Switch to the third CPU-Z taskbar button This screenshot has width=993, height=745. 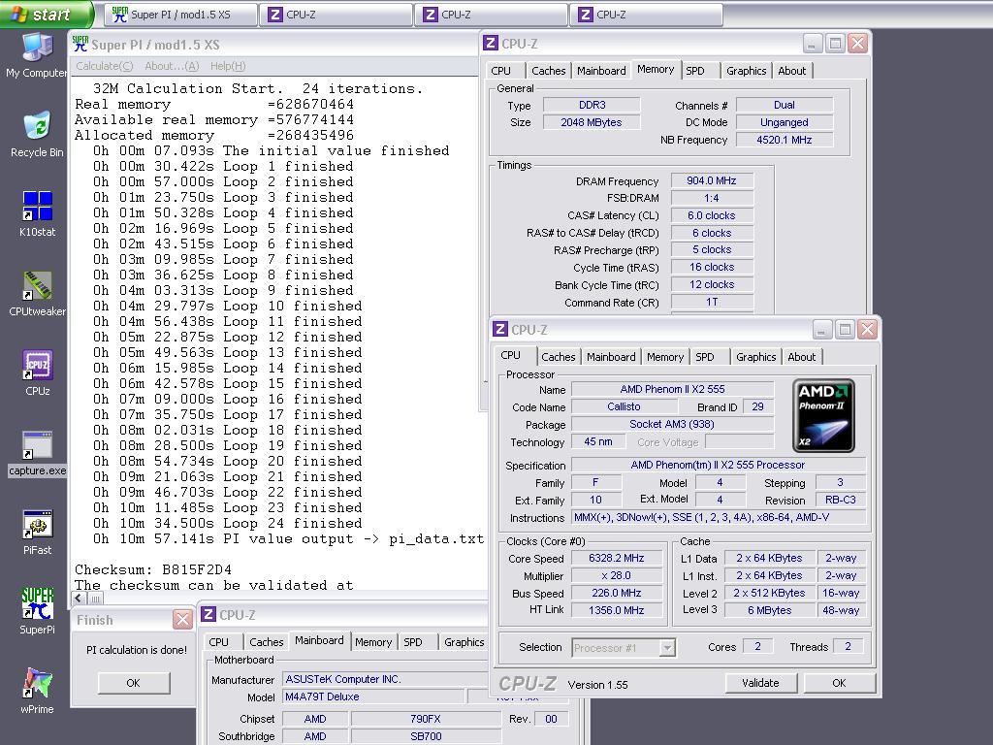[646, 15]
